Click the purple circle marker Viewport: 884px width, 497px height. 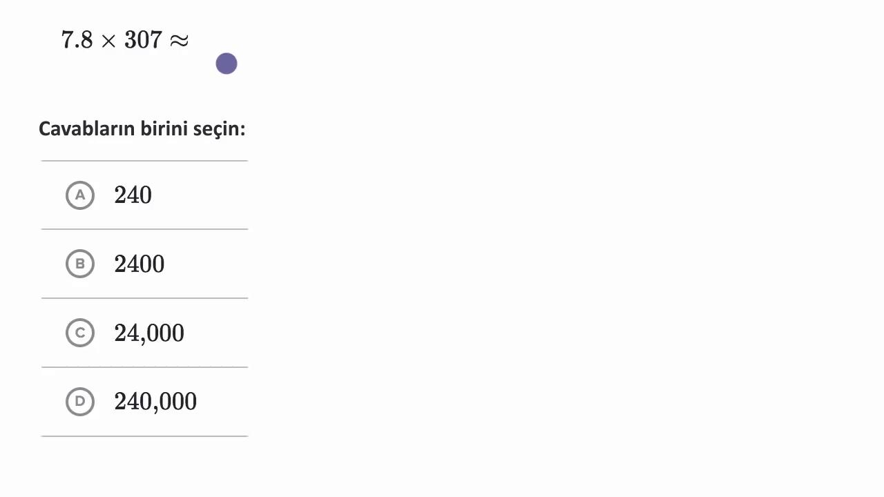[227, 64]
